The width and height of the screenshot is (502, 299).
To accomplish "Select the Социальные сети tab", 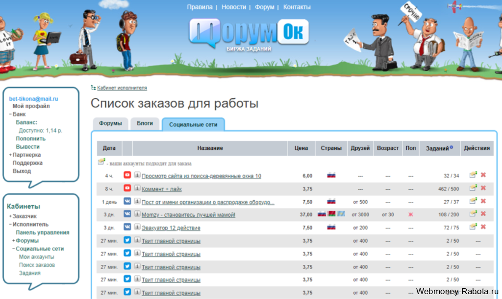I will tap(193, 125).
